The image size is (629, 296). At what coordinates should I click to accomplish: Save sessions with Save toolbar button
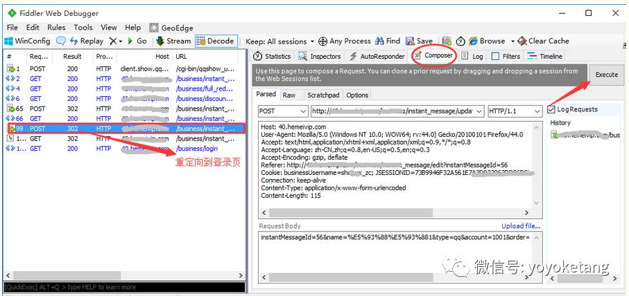[419, 41]
